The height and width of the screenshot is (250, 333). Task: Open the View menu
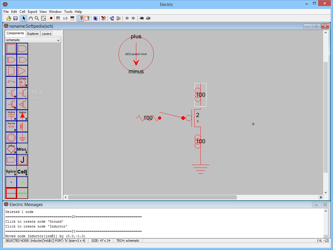43,12
